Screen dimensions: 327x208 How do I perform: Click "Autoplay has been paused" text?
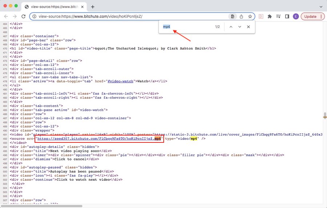coord(76,172)
